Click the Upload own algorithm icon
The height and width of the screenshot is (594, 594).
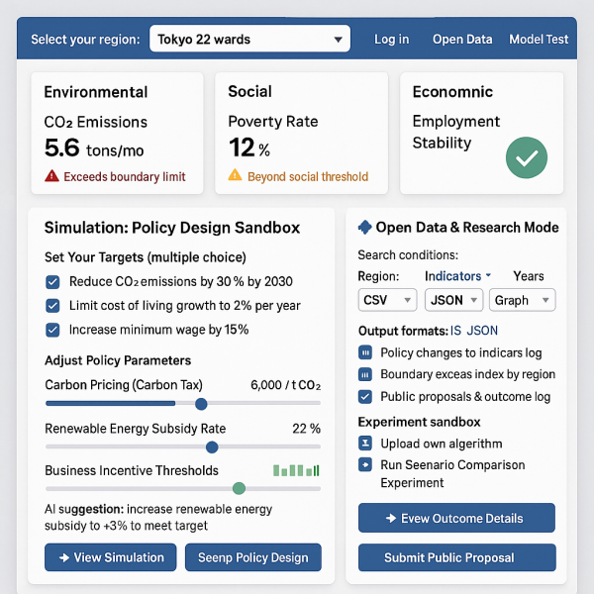click(x=364, y=444)
